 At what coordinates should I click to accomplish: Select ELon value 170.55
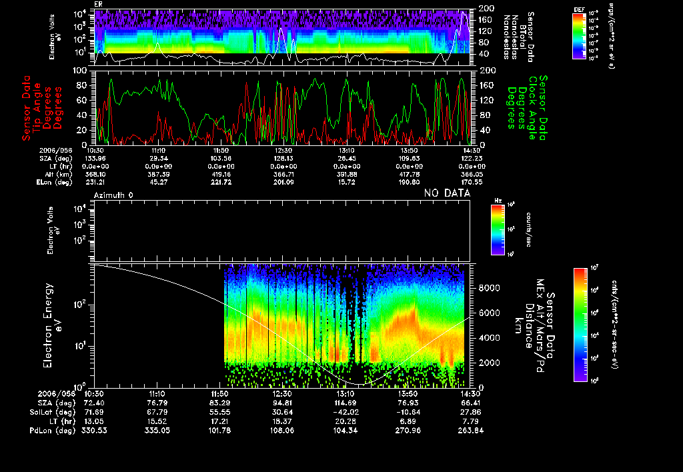pyautogui.click(x=472, y=183)
